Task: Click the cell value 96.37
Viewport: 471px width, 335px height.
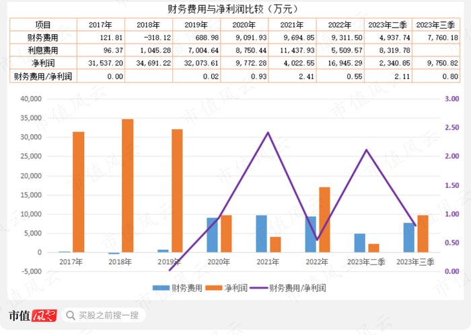Action: pos(113,50)
